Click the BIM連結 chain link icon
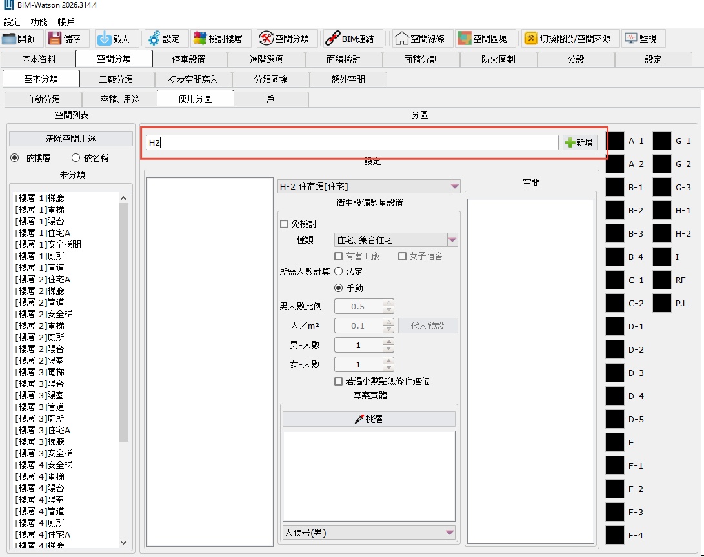This screenshot has height=557, width=704. 332,39
